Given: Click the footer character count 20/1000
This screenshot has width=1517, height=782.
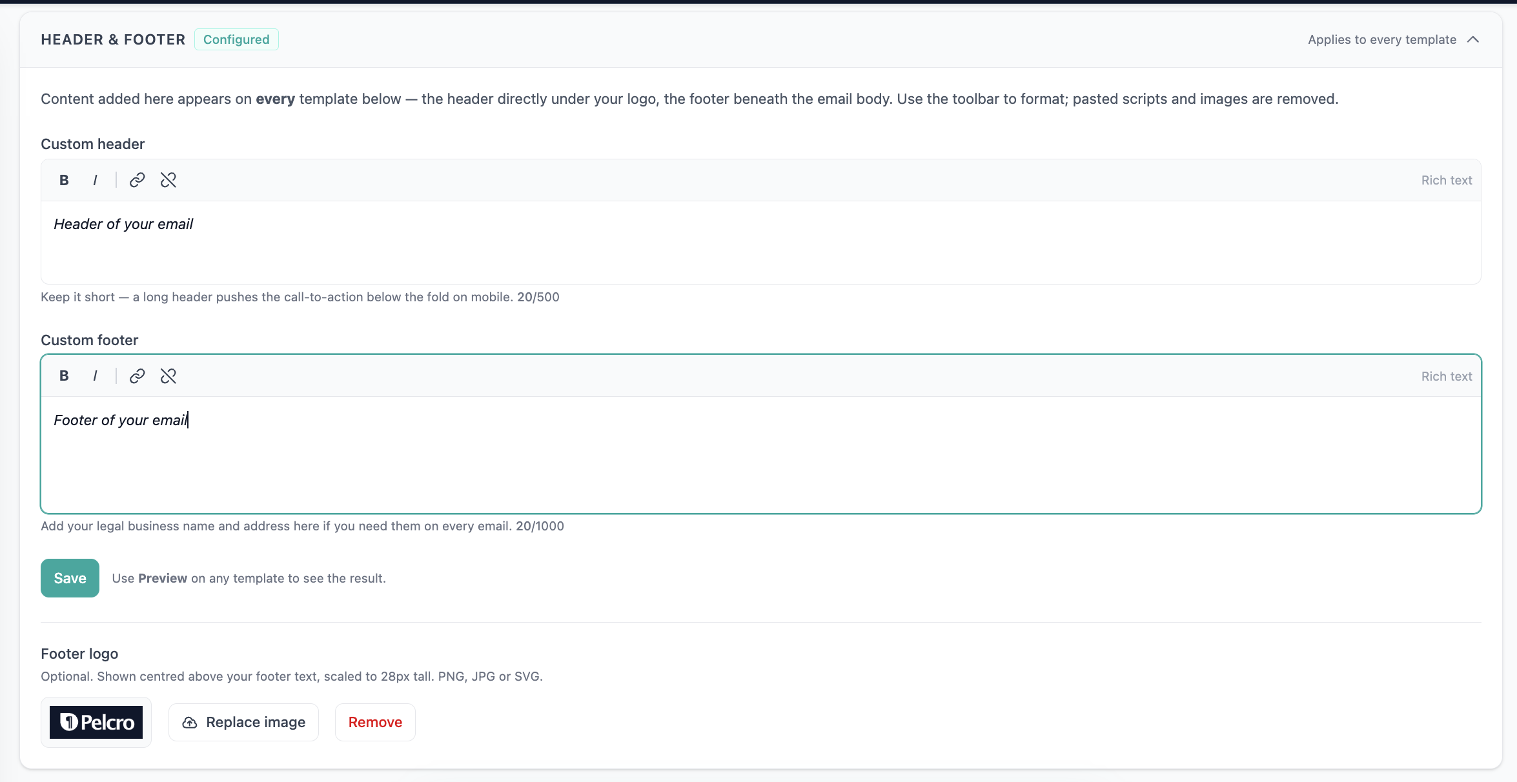Looking at the screenshot, I should 540,526.
